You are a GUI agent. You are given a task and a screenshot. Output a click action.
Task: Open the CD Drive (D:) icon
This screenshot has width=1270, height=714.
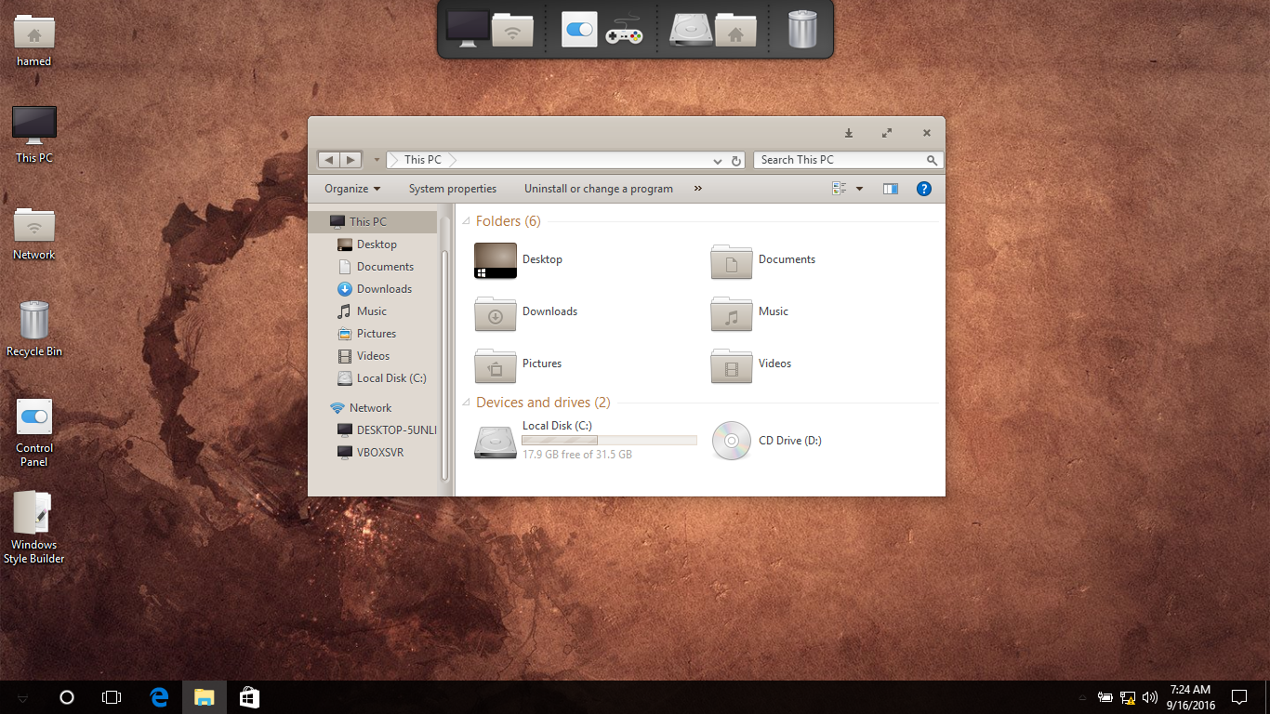point(732,441)
